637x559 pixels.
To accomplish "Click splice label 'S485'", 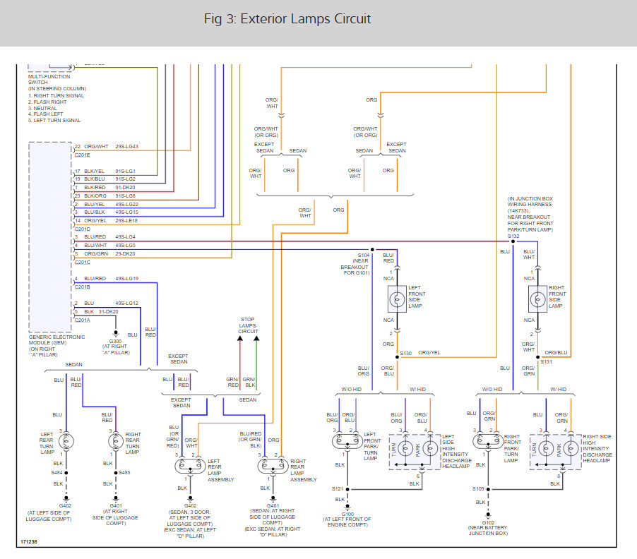I will click(124, 472).
